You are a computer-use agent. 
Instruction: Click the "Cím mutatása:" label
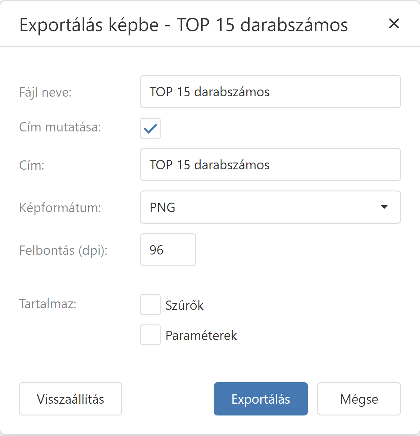[60, 127]
